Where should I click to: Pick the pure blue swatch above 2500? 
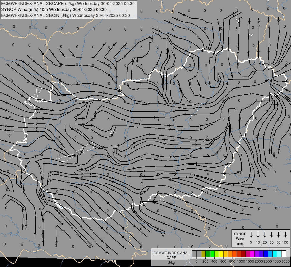265,254
